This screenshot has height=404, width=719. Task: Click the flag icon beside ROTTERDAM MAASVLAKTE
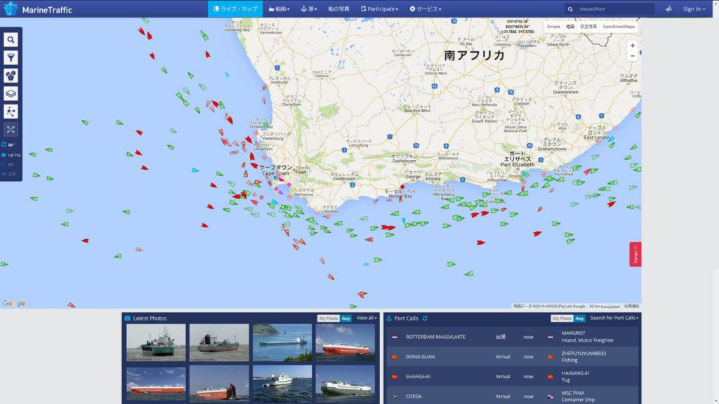395,337
